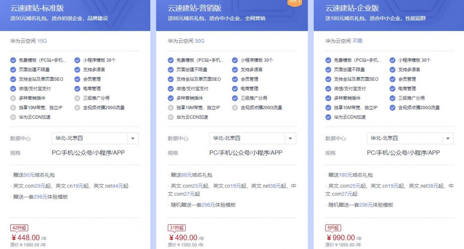Open data center dropdown arrow in 企业版 card

click(x=448, y=138)
